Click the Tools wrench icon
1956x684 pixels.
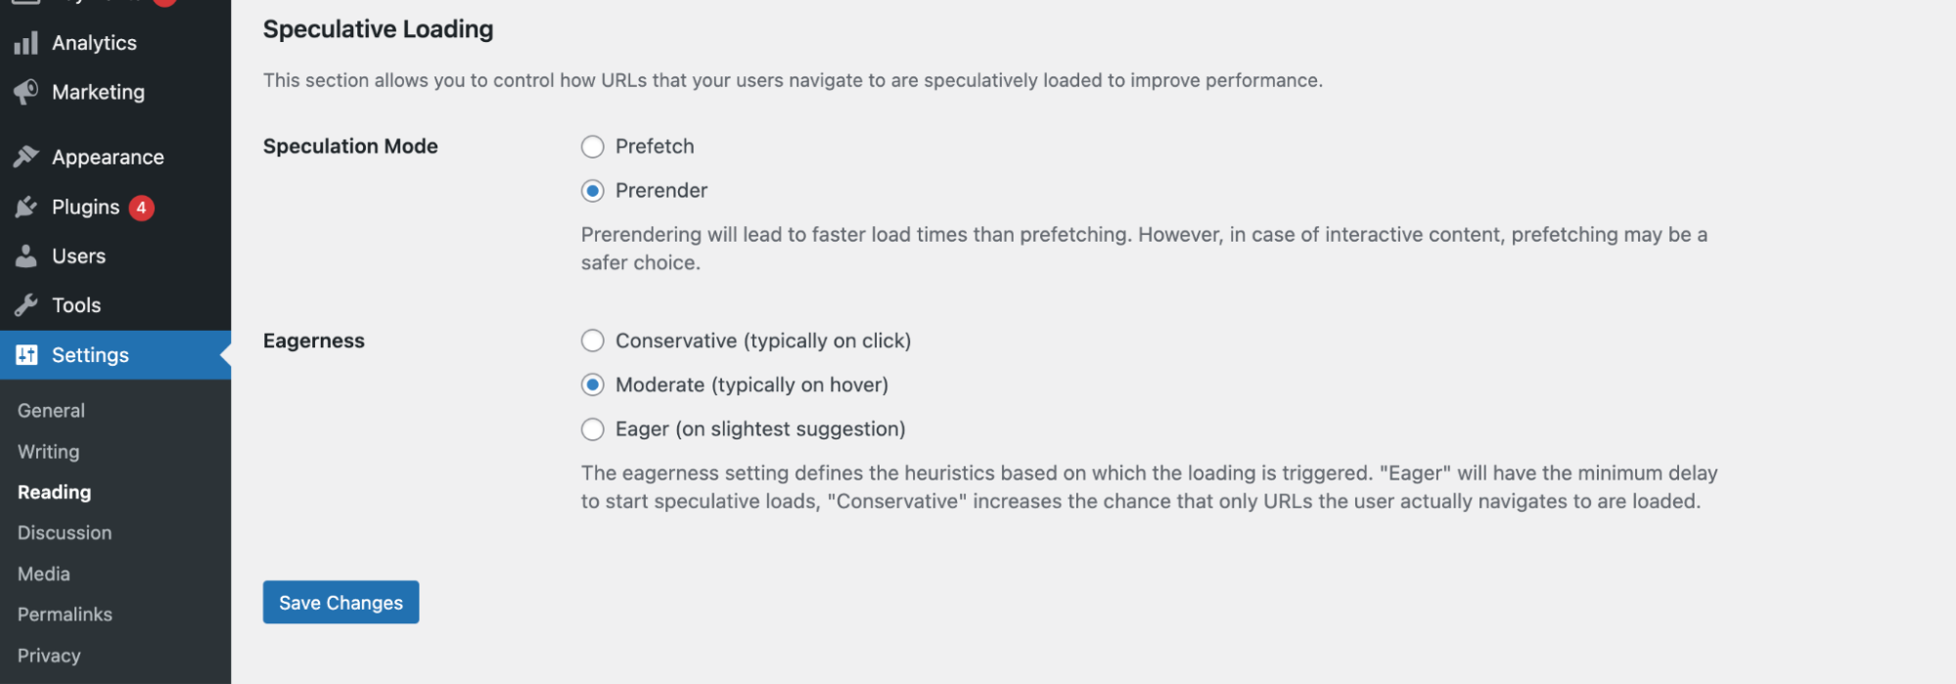tap(26, 305)
